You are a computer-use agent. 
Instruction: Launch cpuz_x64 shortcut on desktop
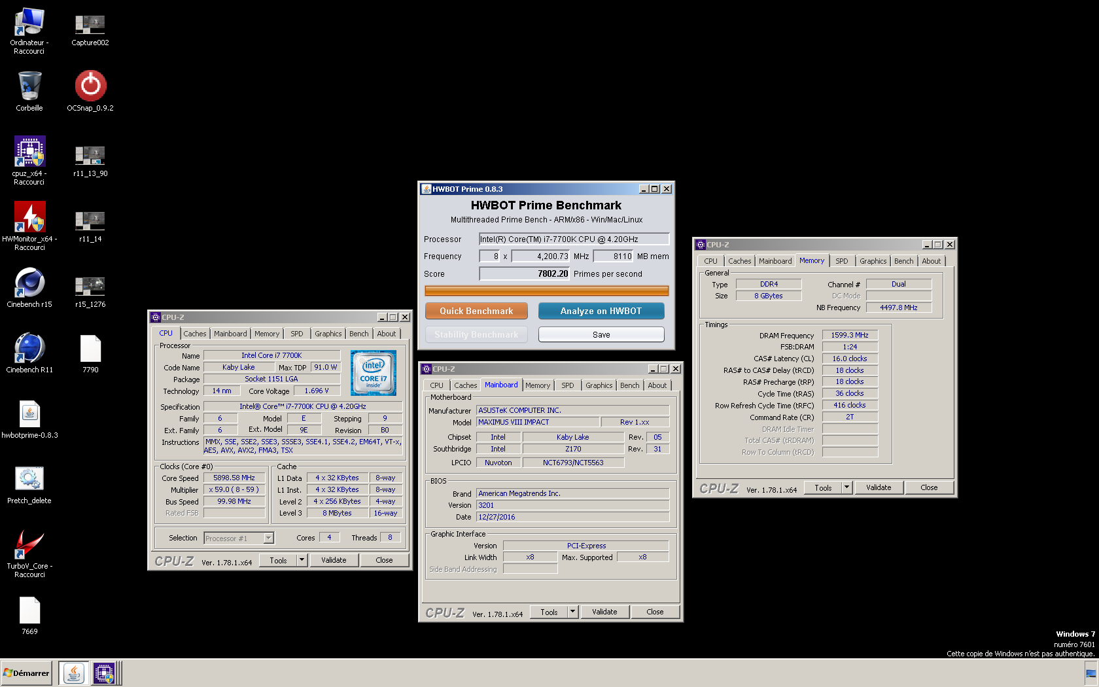point(29,161)
